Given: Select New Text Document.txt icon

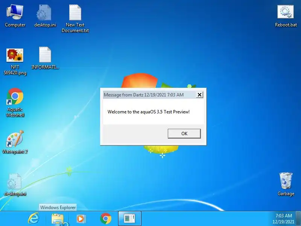Looking at the screenshot, I should 75,18.
